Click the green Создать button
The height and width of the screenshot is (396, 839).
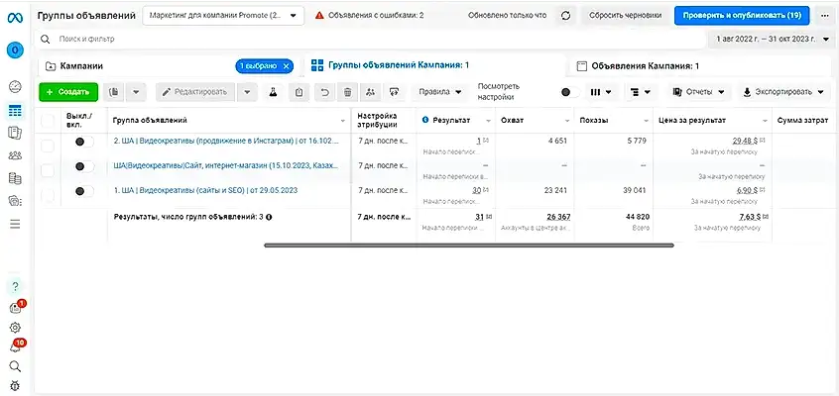tap(68, 92)
